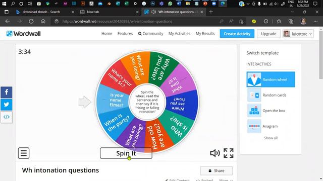
Task: Go to My Activities
Action: pos(179,34)
